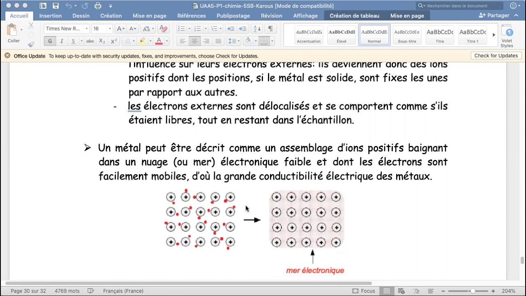Toggle center alignment button
The height and width of the screenshot is (296, 526).
(194, 41)
